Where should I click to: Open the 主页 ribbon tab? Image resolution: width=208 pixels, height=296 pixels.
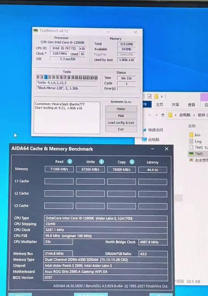pyautogui.click(x=159, y=104)
